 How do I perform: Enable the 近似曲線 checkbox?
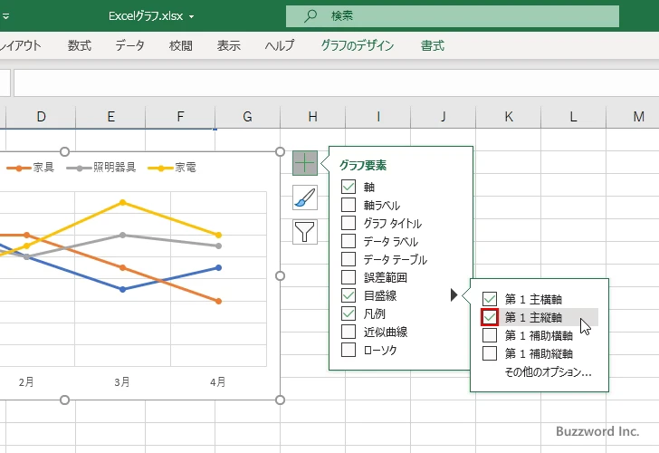click(x=349, y=332)
